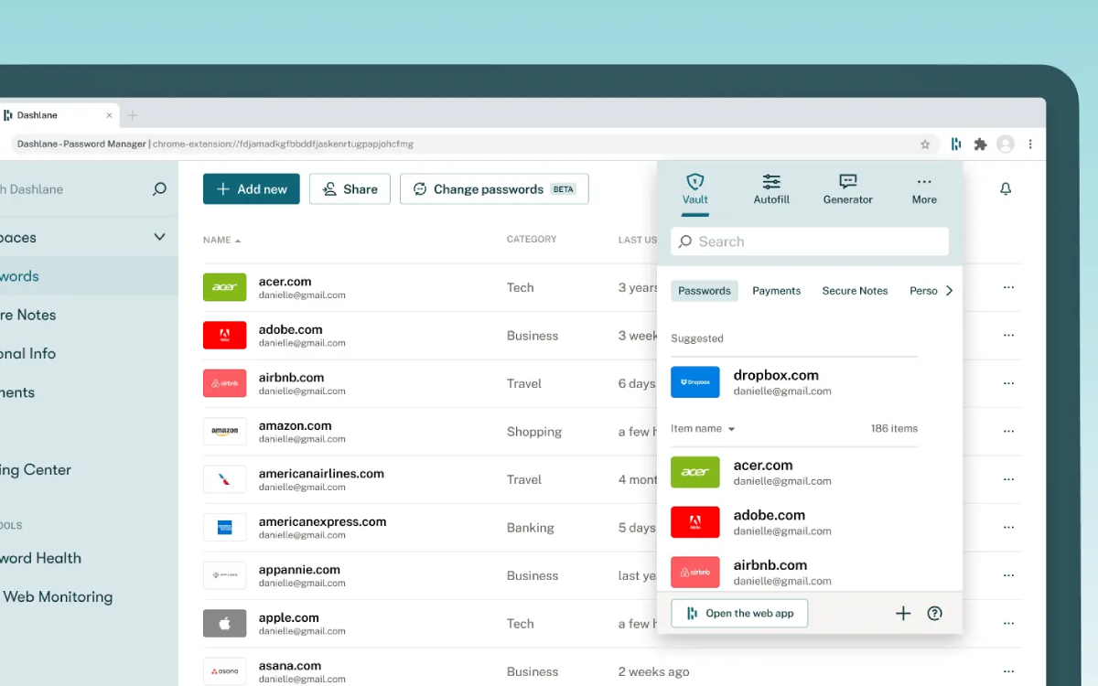This screenshot has height=686, width=1098.
Task: Click the Share button
Action: pos(350,189)
